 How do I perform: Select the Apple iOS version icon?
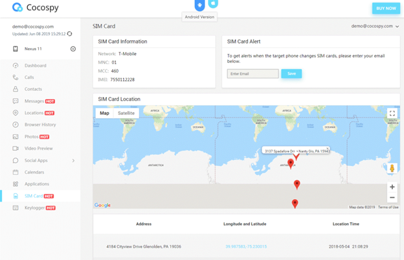click(213, 4)
